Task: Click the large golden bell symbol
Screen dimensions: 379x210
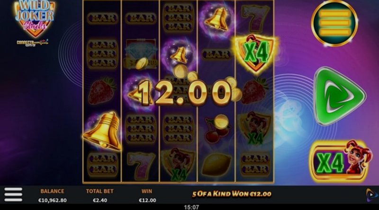Action: 103,131
